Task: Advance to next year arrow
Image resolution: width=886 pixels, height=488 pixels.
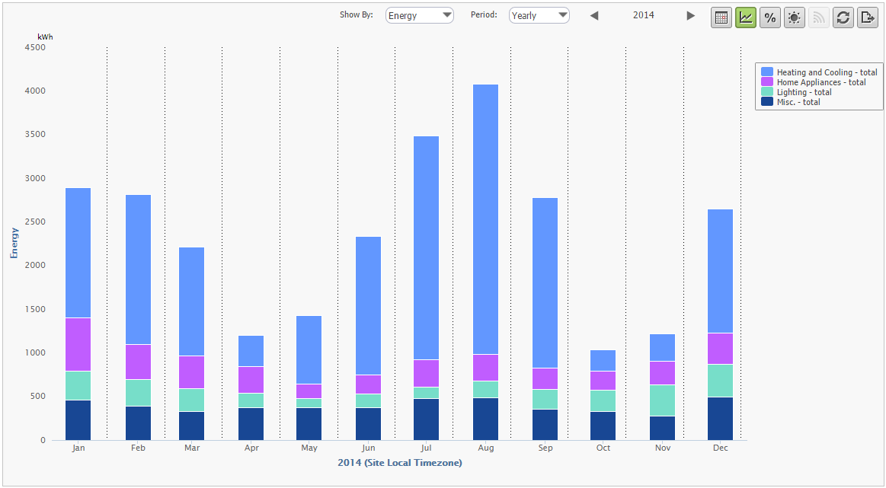Action: tap(691, 16)
